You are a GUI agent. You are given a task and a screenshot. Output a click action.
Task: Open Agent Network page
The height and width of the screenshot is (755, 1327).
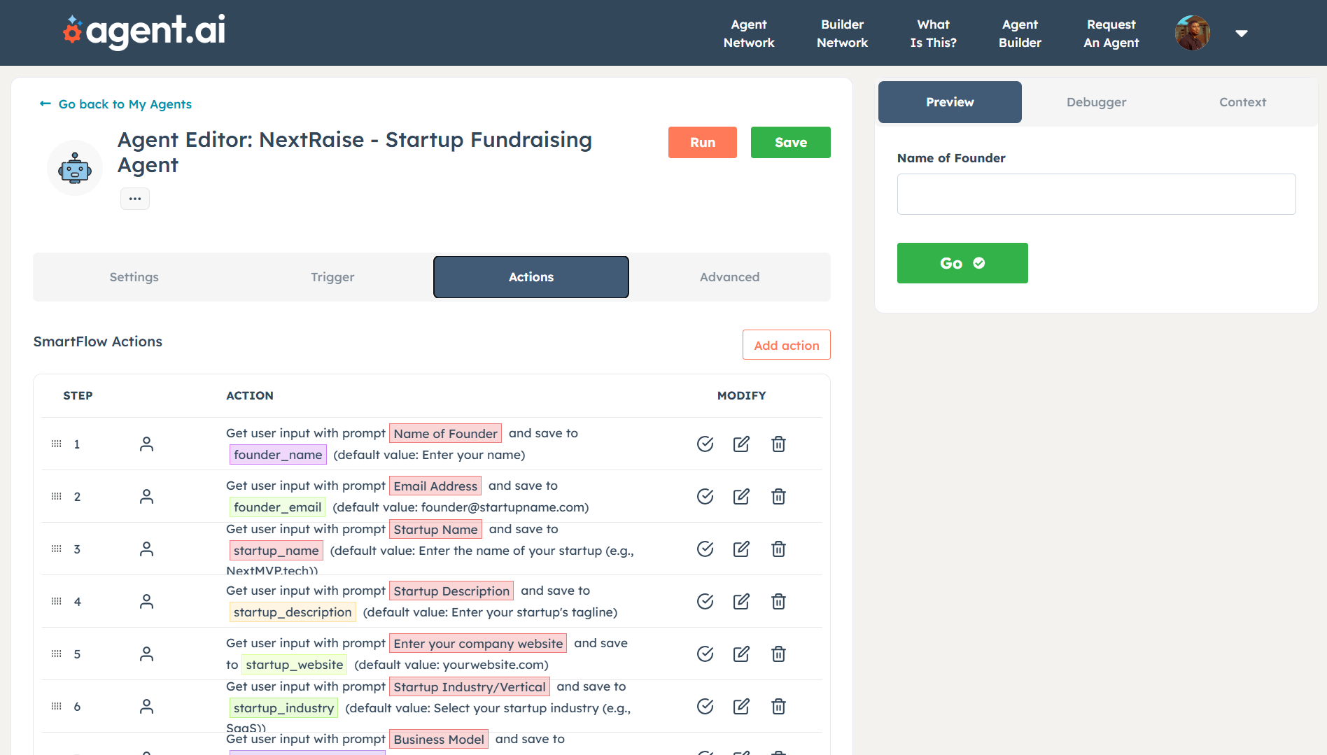tap(749, 33)
